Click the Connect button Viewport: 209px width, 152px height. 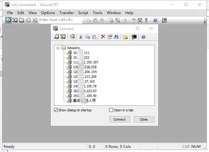(120, 119)
